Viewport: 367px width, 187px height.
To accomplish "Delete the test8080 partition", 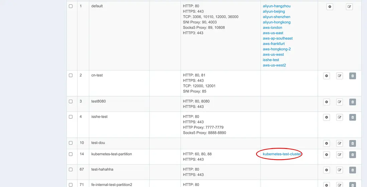I will (x=353, y=102).
